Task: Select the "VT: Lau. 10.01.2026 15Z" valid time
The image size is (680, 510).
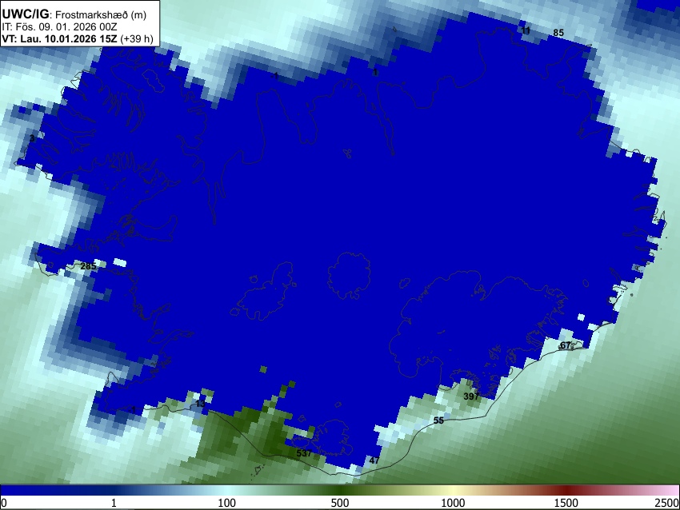Action: tap(59, 38)
